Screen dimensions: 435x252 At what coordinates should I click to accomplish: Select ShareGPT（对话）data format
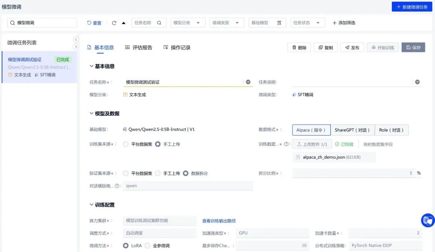coord(352,130)
